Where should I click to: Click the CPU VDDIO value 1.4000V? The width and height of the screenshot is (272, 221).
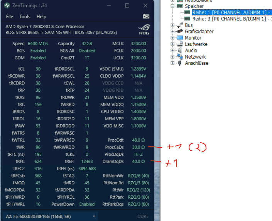pos(139,111)
